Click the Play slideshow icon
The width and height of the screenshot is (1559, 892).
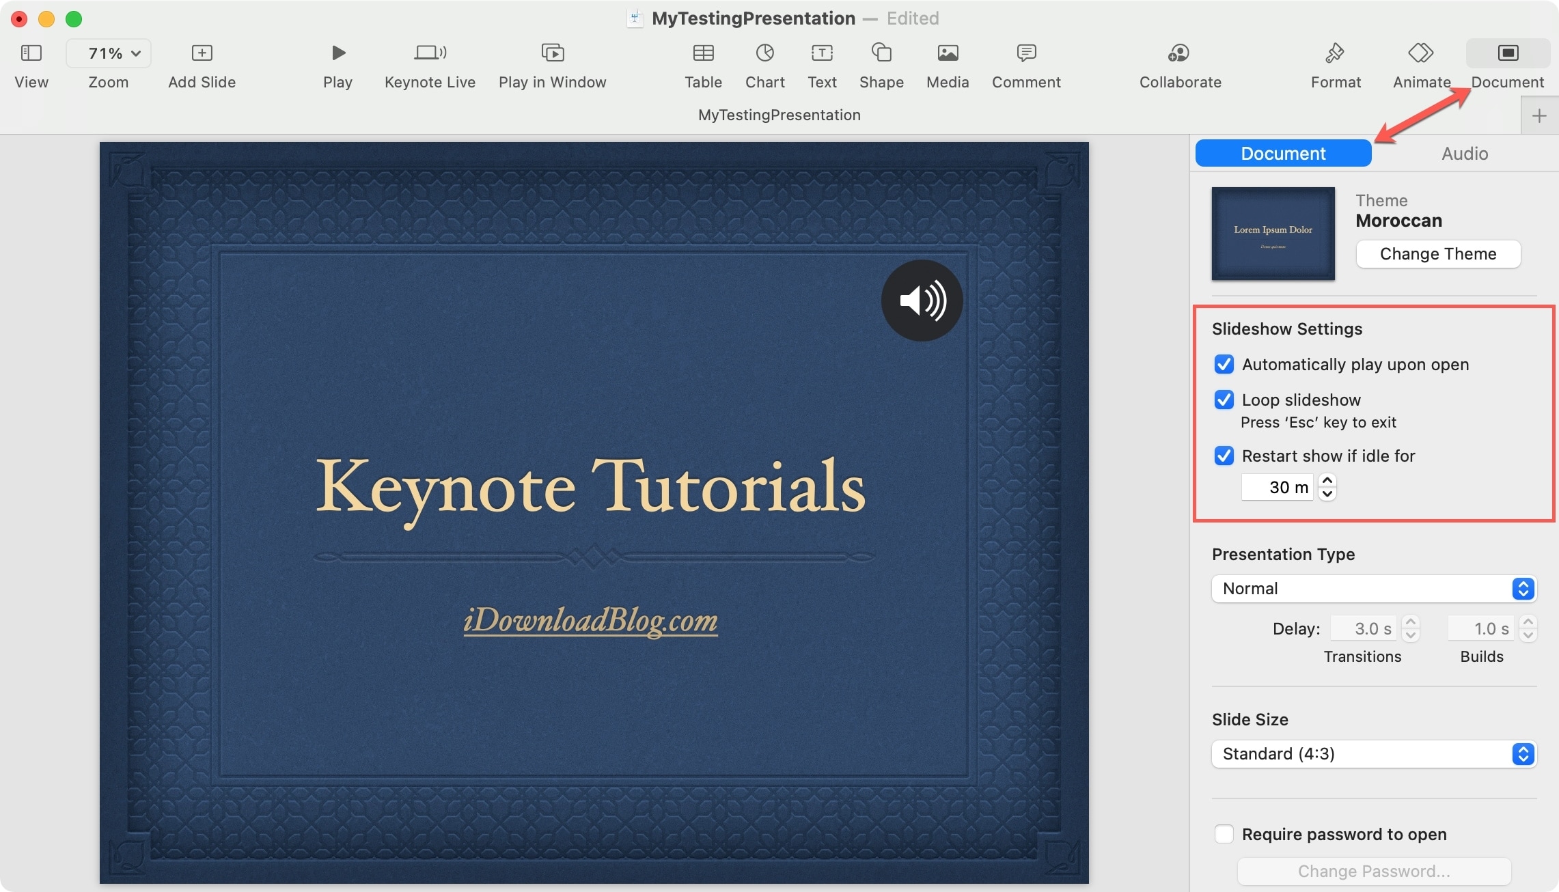(337, 53)
